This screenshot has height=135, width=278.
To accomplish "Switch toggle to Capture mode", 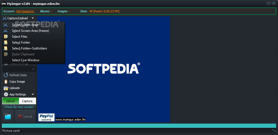I will point(27,101).
